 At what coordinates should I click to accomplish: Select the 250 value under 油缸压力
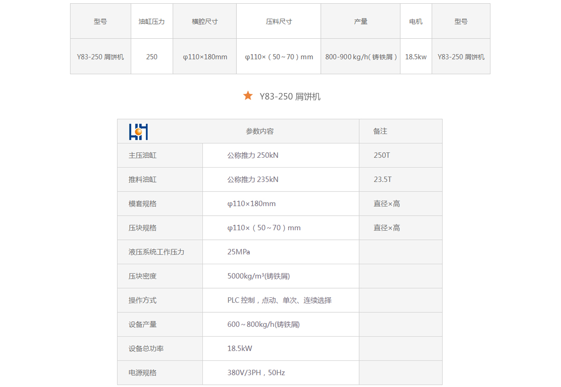(x=152, y=57)
